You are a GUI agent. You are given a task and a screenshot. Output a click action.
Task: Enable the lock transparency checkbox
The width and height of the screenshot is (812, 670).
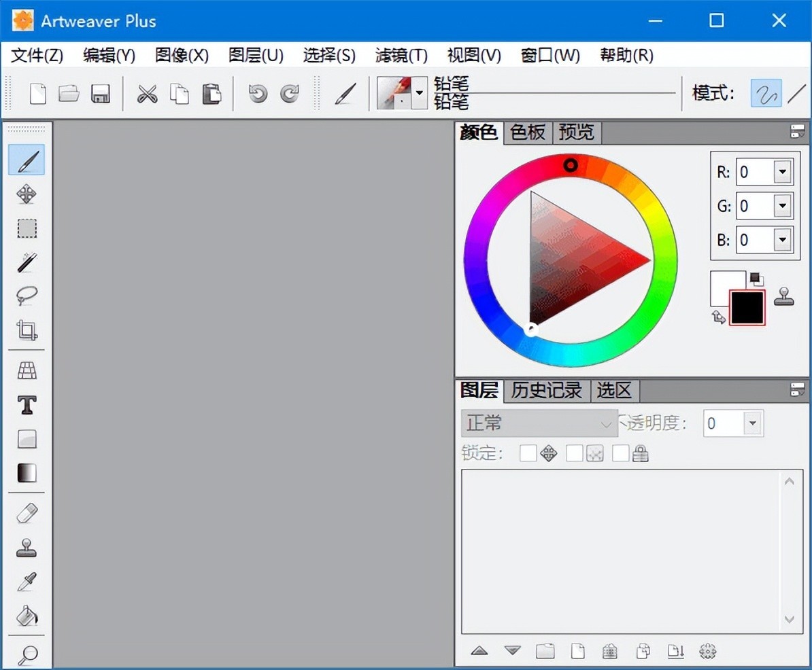click(575, 453)
